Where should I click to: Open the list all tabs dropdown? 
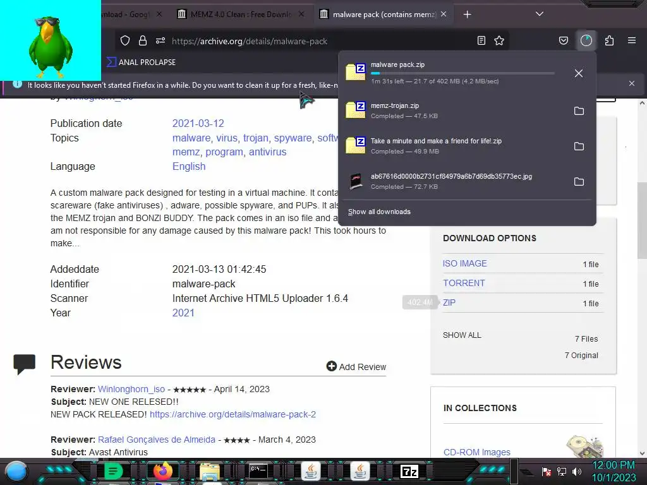(x=540, y=14)
